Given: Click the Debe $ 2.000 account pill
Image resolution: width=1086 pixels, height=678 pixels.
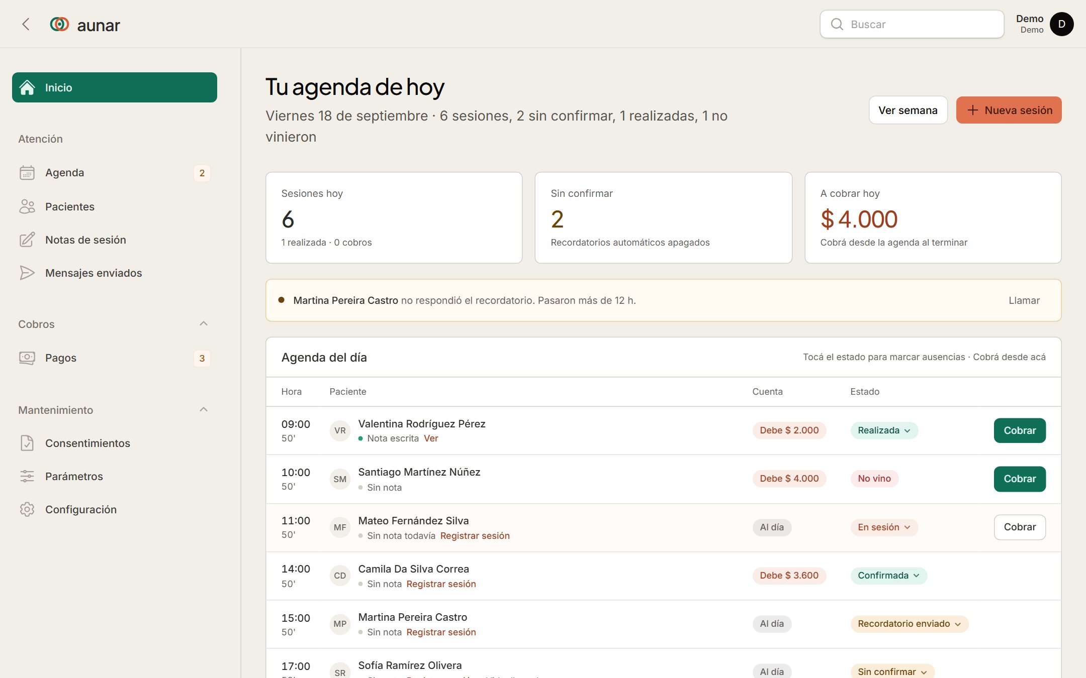Looking at the screenshot, I should click(x=789, y=430).
